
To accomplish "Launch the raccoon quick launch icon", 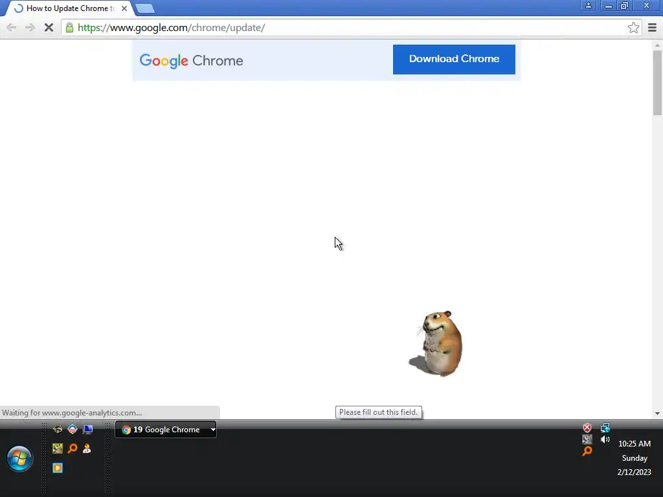I will 58,430.
